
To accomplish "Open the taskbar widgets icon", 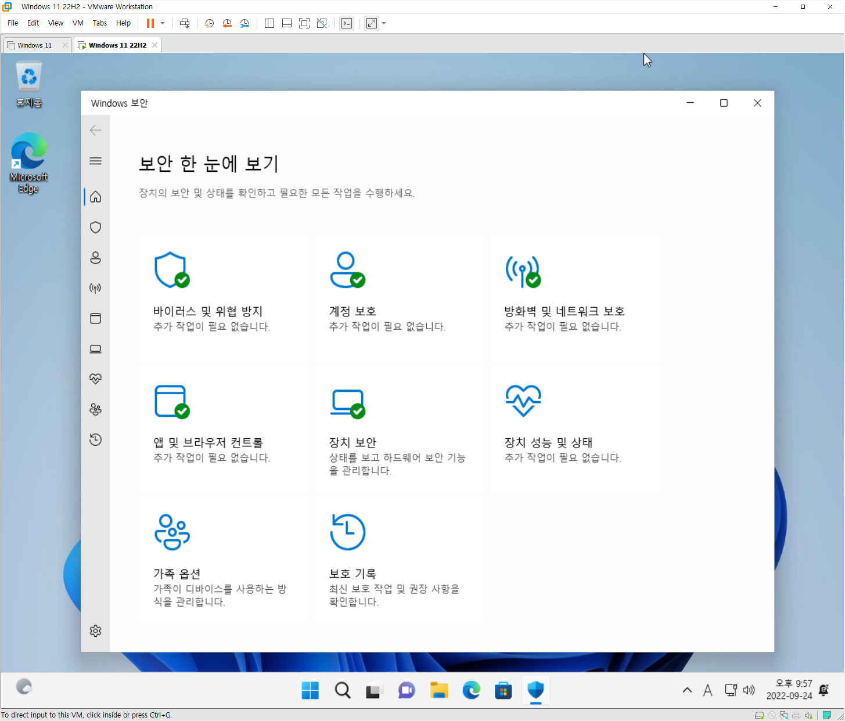I will coord(24,687).
